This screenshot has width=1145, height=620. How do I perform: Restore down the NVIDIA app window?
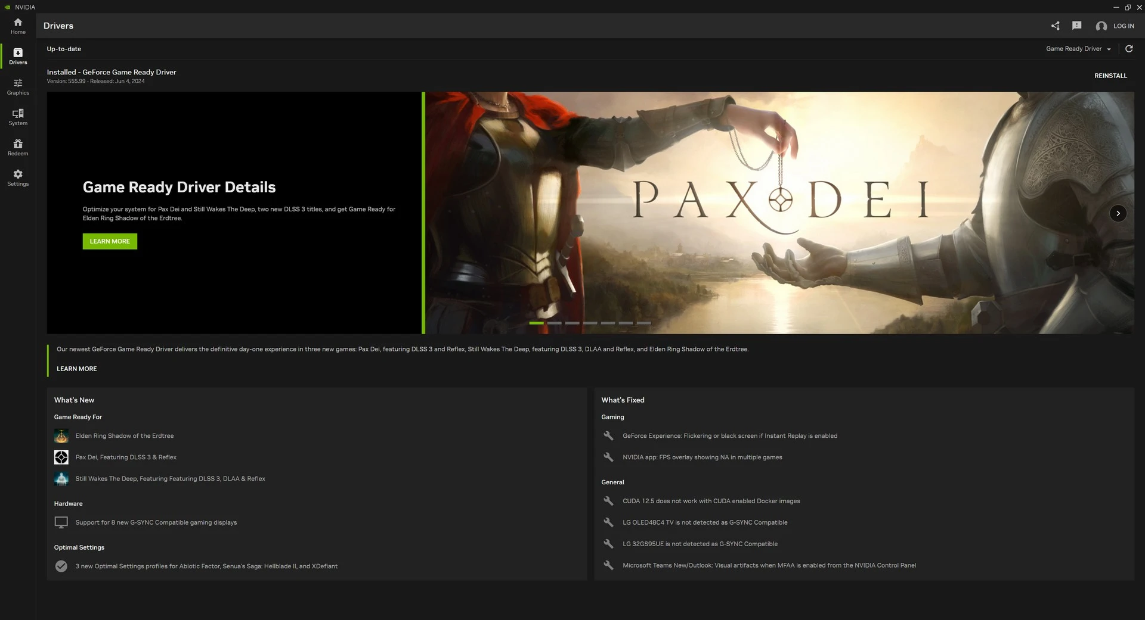(x=1128, y=7)
